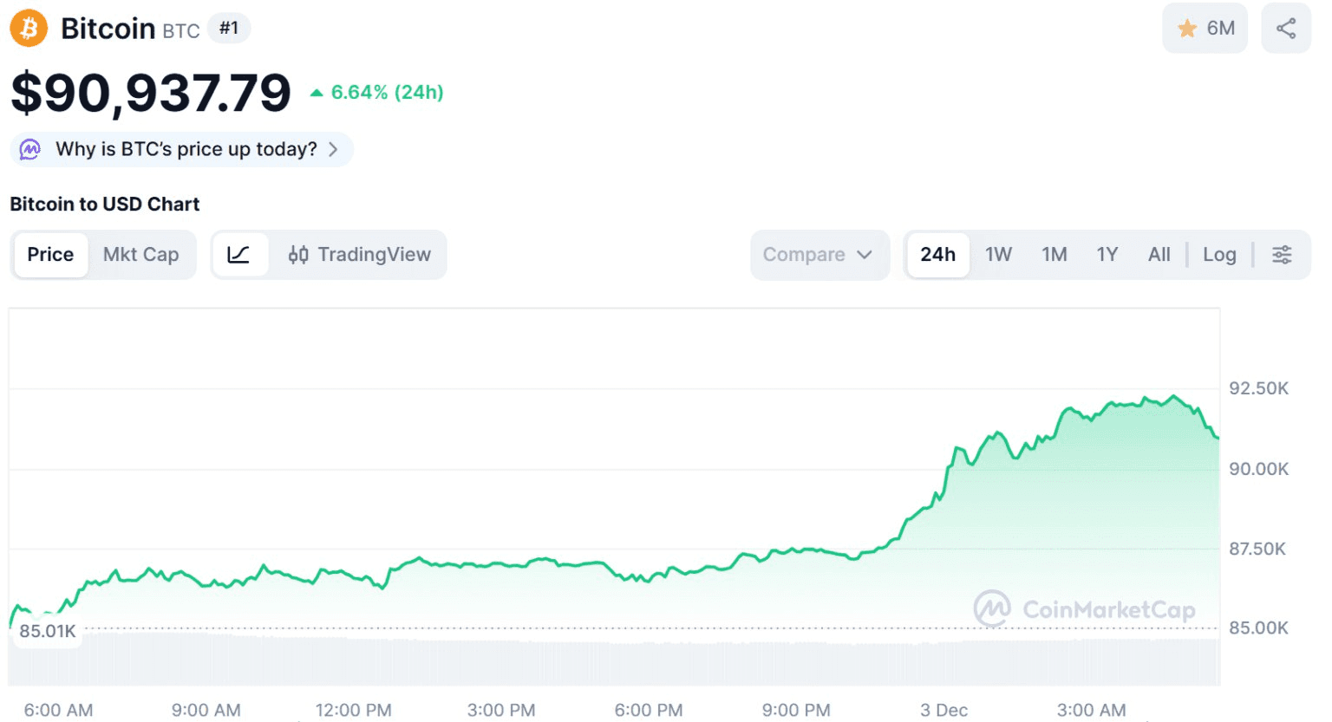Open the share icon button
Viewport: 1332px width, 722px height.
[1285, 29]
